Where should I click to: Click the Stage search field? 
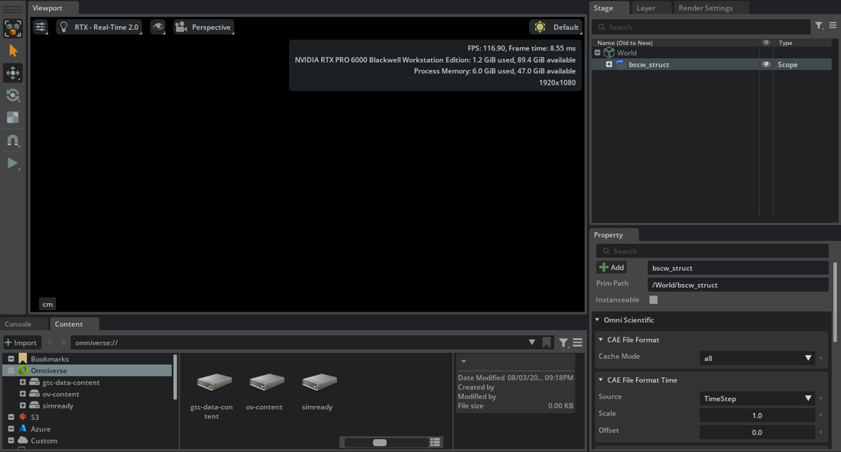coord(702,27)
